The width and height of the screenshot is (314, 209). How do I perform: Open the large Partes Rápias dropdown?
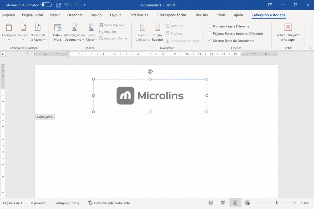[x=91, y=32]
